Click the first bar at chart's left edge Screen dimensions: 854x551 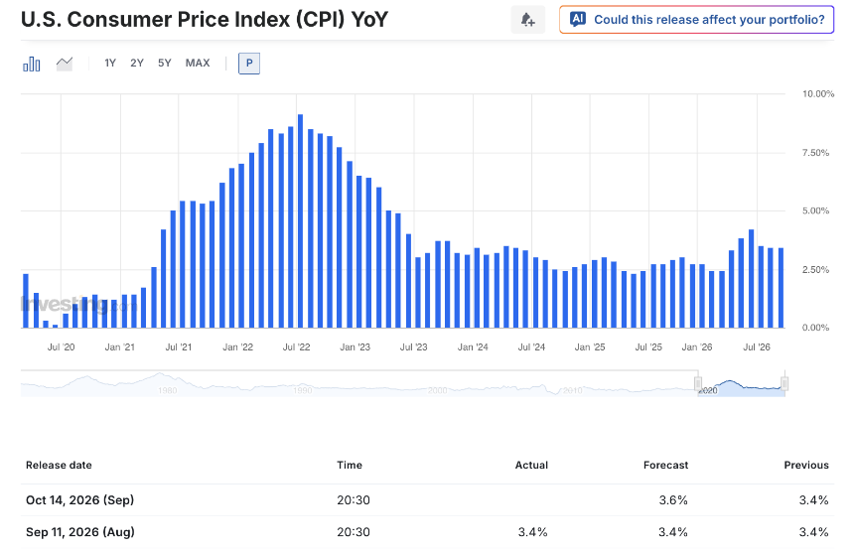coord(26,301)
